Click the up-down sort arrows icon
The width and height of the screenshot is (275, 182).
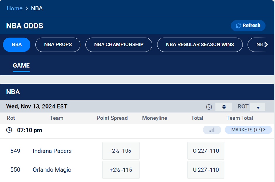click(x=223, y=107)
